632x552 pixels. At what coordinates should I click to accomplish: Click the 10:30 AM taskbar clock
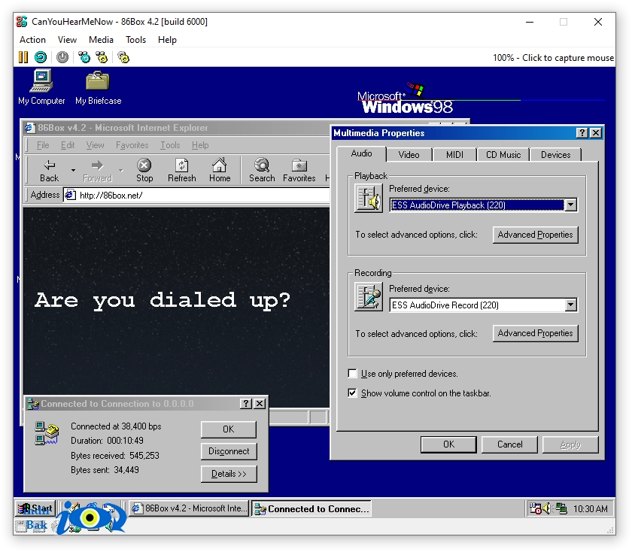coord(590,509)
